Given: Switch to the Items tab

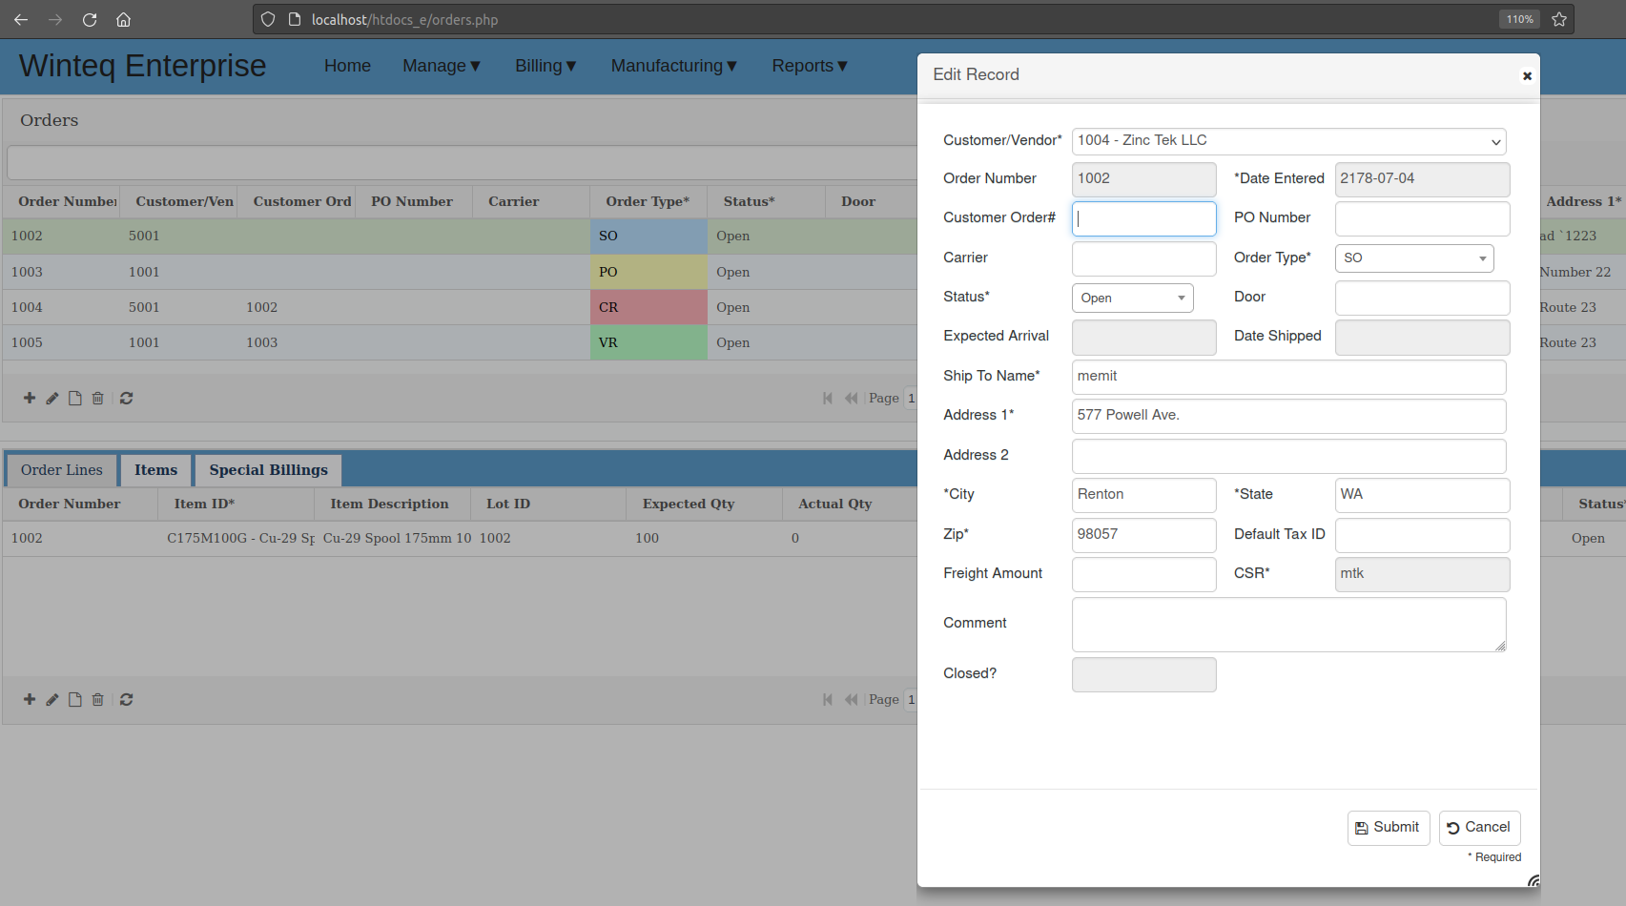Looking at the screenshot, I should 155,470.
